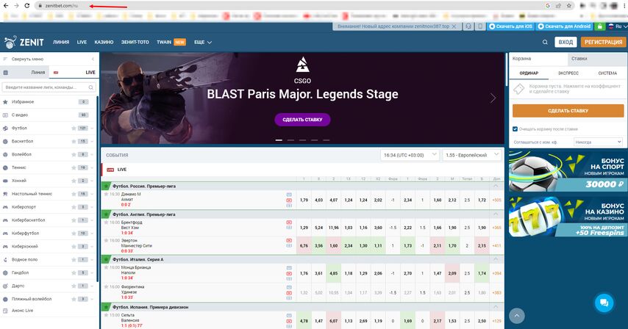Click the Hockey icon in sidebar

[x=5, y=181]
